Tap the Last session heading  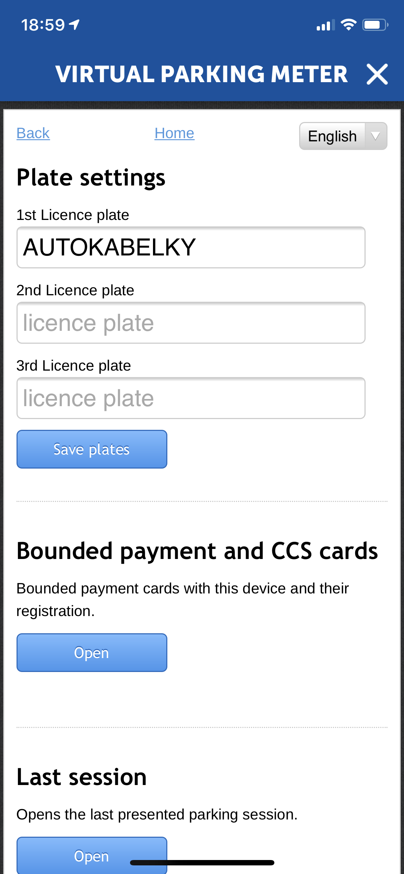click(x=82, y=777)
